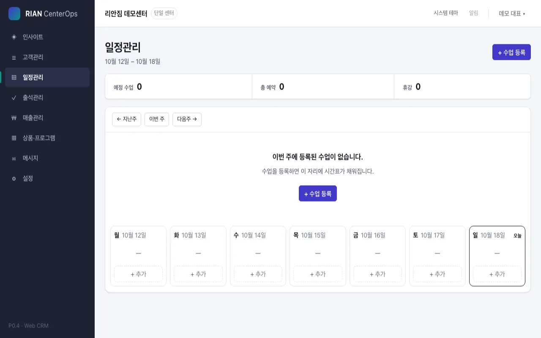Click the 단일 센터 badge

[164, 13]
